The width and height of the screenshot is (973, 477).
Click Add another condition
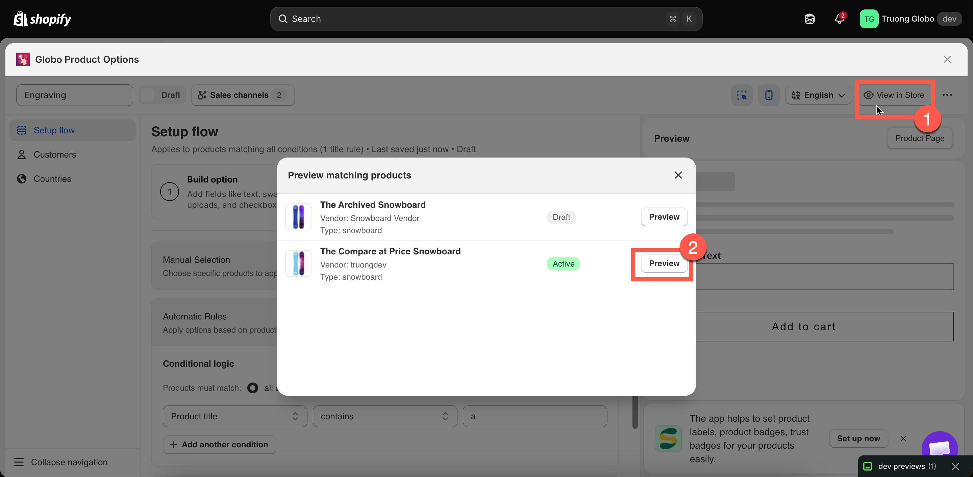point(220,445)
